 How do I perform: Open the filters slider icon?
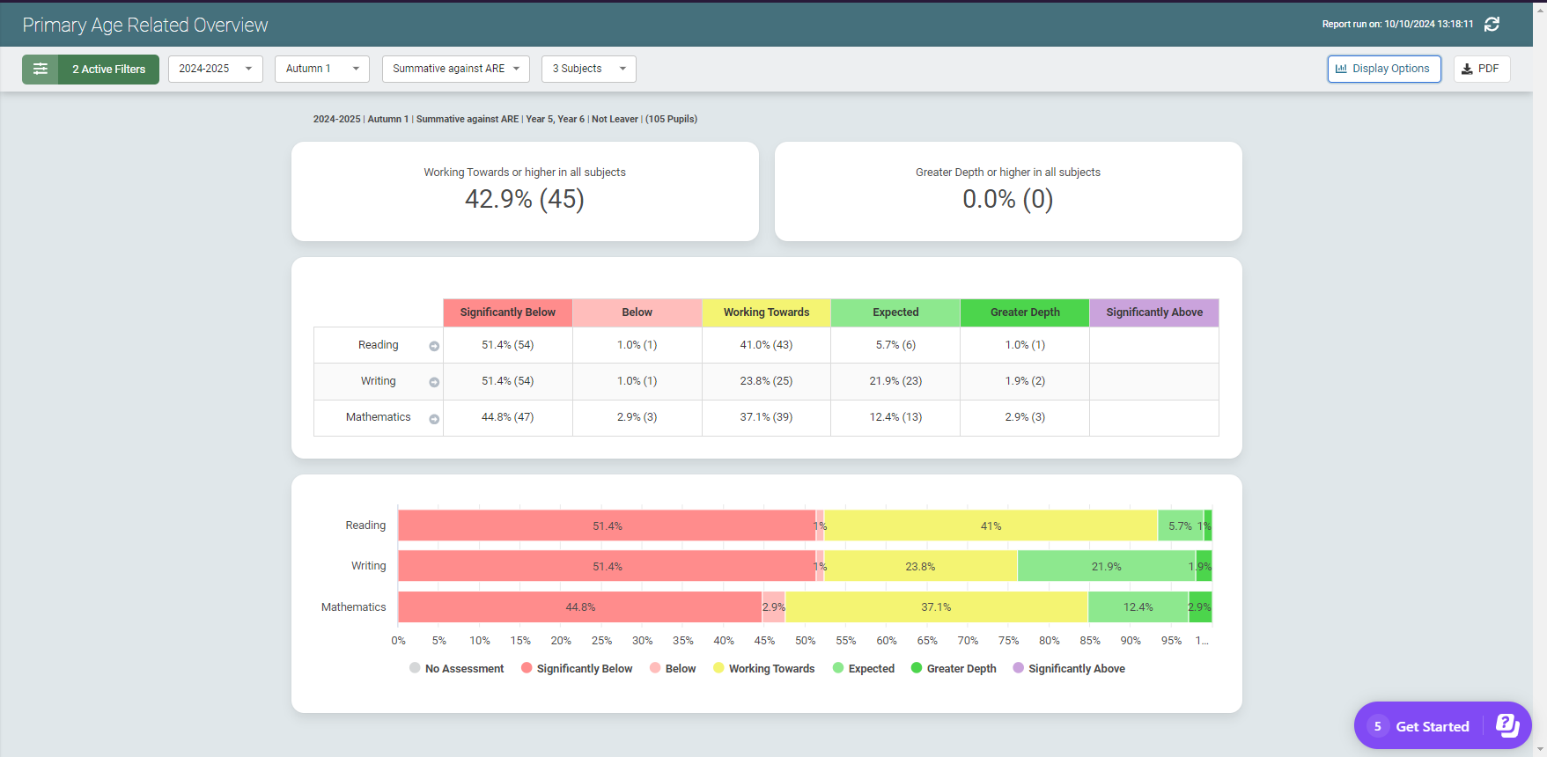click(x=41, y=69)
